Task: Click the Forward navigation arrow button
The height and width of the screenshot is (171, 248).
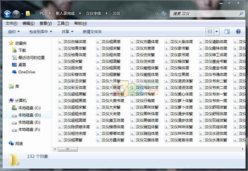Action: click(x=16, y=14)
